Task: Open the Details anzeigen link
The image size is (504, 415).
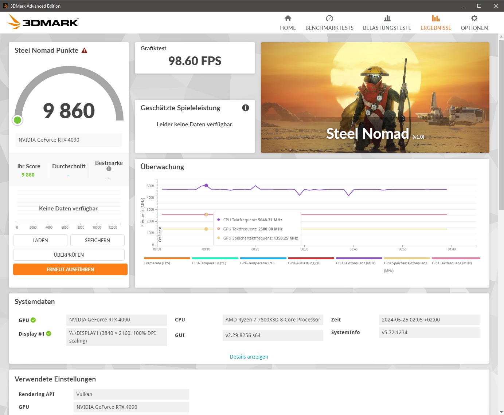Action: click(249, 357)
